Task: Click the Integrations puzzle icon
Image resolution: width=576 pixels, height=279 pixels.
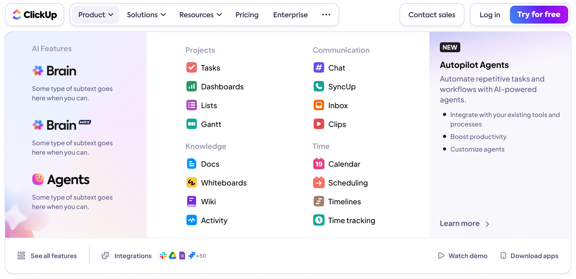Action: click(105, 256)
